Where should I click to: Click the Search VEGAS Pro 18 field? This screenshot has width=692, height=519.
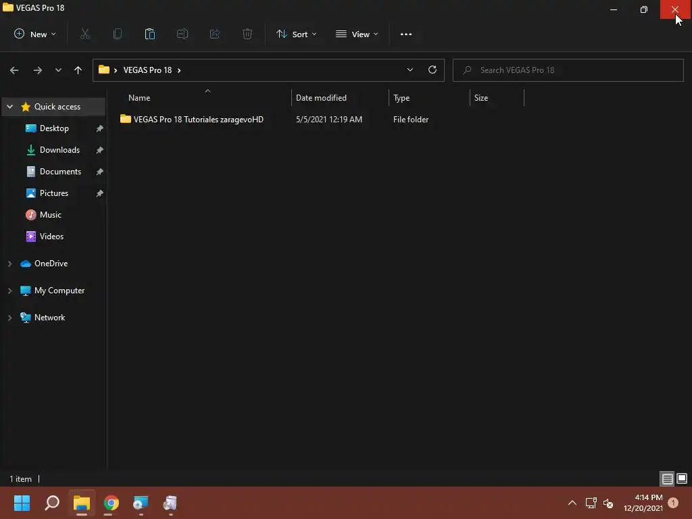[x=568, y=70]
